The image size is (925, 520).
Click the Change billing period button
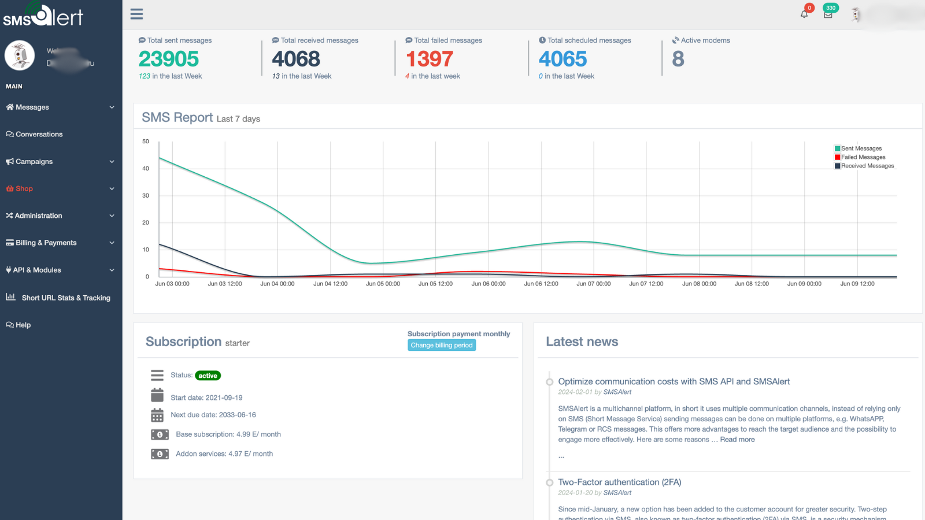pyautogui.click(x=441, y=345)
